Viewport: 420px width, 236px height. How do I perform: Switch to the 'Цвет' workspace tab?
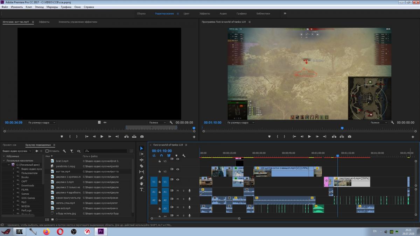coord(187,14)
